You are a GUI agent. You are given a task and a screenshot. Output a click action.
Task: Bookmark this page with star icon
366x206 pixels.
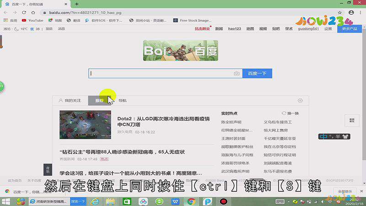coord(339,12)
